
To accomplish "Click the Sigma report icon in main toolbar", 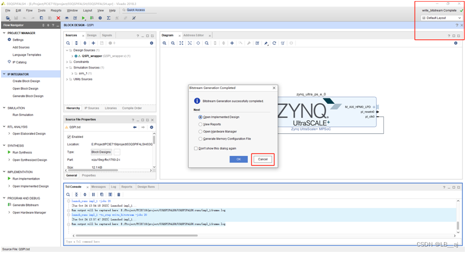I will (109, 18).
